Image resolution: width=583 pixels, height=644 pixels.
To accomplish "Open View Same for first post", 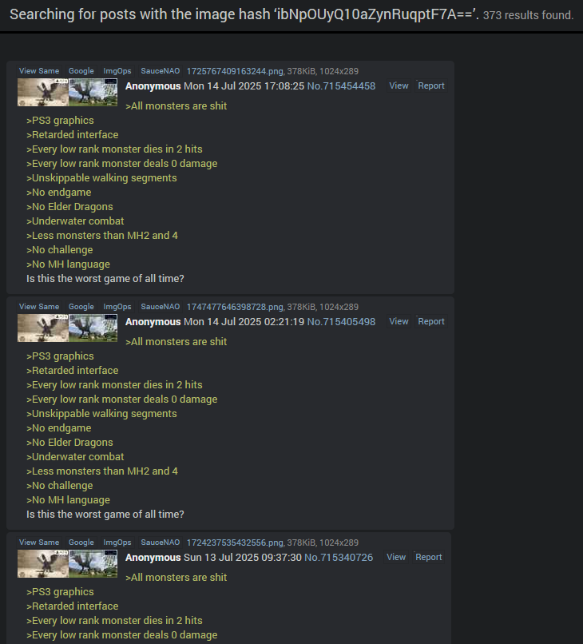I will [39, 71].
